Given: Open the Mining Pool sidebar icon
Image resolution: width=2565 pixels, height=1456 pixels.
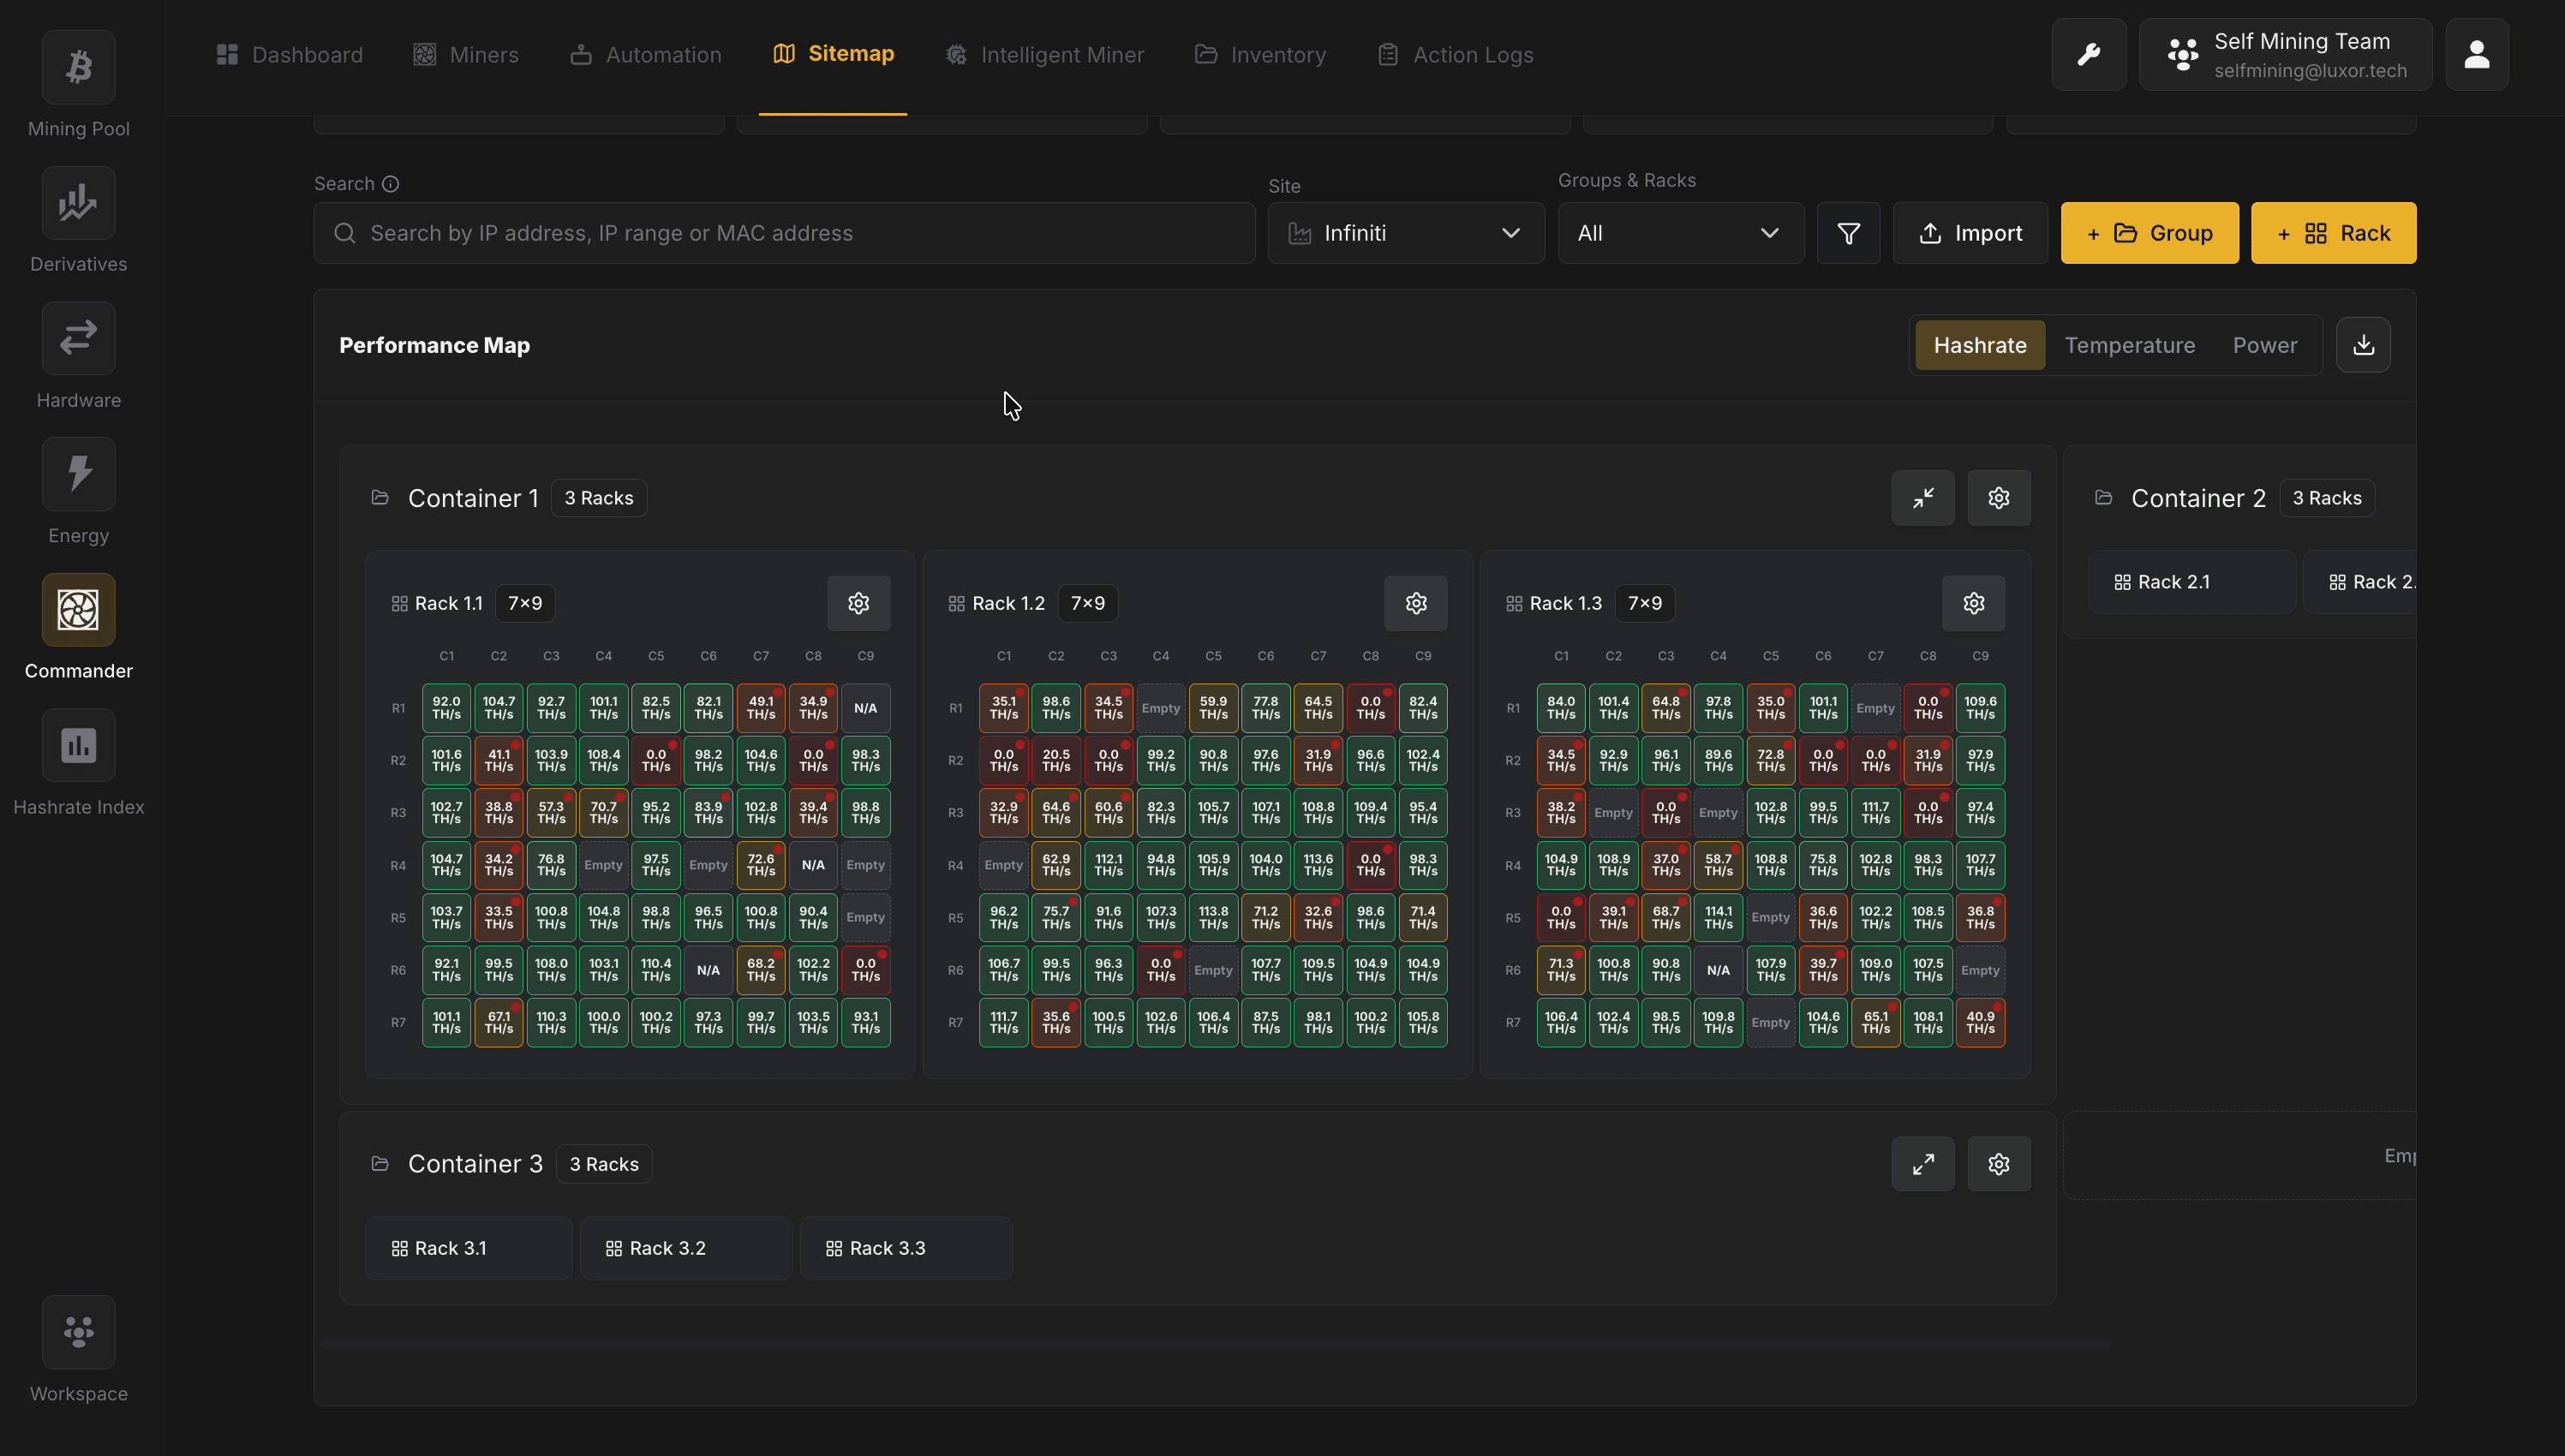Looking at the screenshot, I should 78,68.
